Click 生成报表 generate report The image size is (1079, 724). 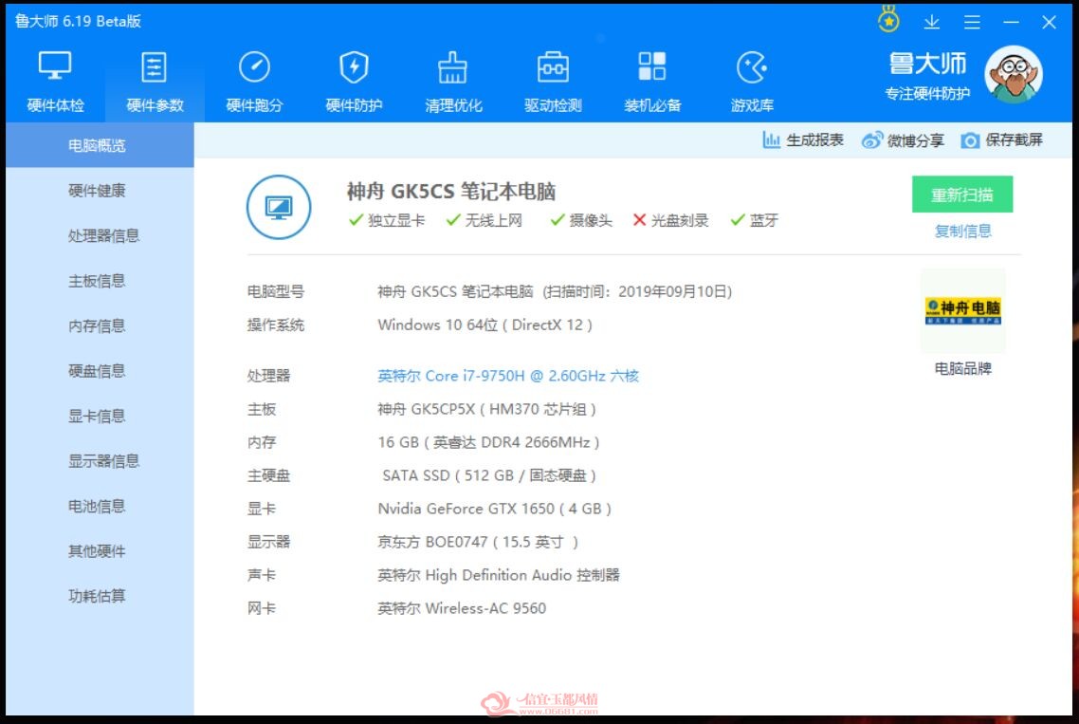[802, 139]
